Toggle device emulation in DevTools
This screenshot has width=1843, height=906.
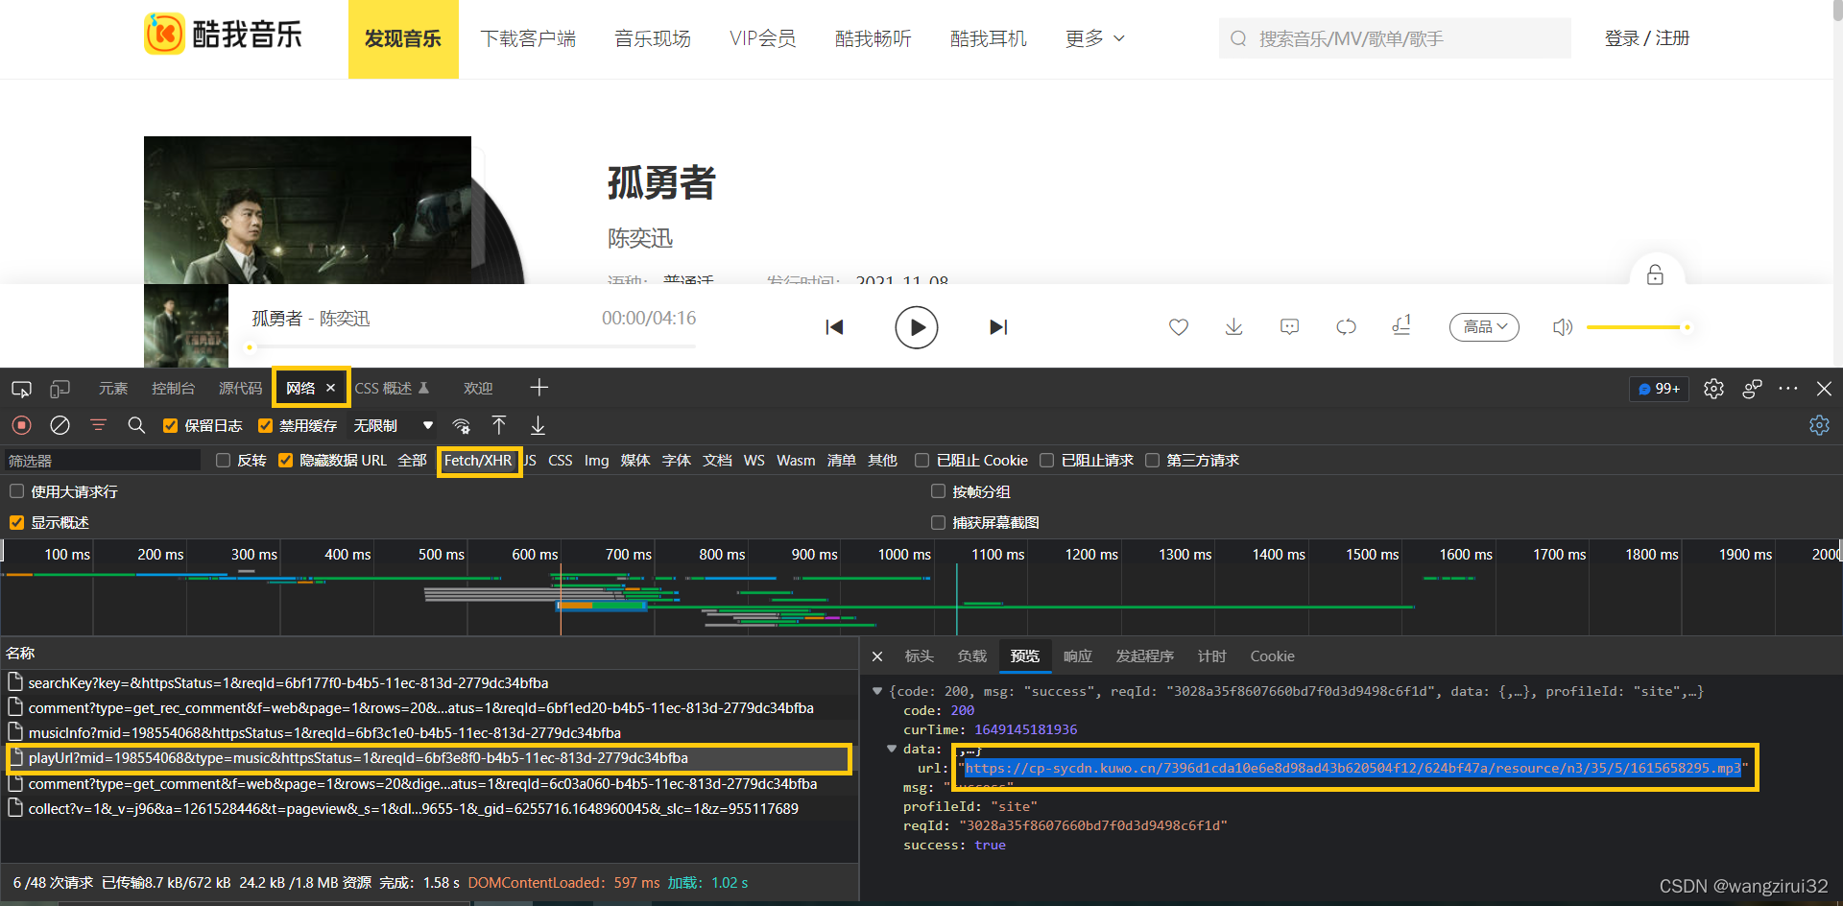[60, 389]
